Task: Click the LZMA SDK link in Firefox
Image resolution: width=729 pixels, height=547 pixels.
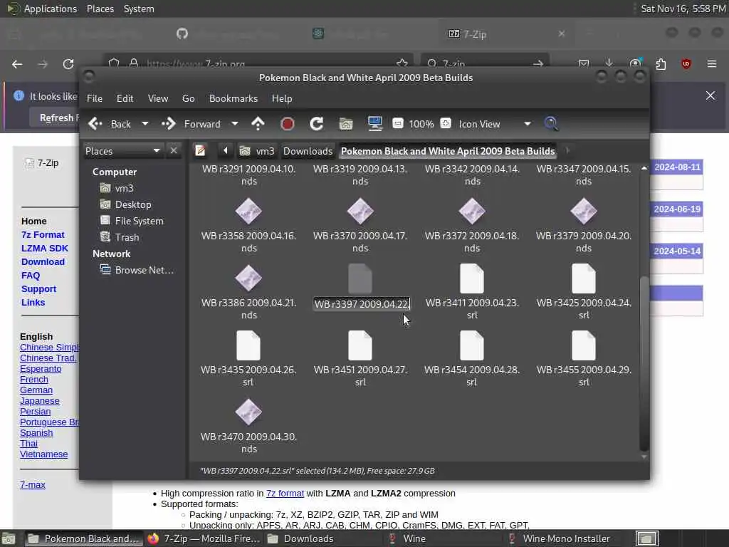Action: coord(45,249)
